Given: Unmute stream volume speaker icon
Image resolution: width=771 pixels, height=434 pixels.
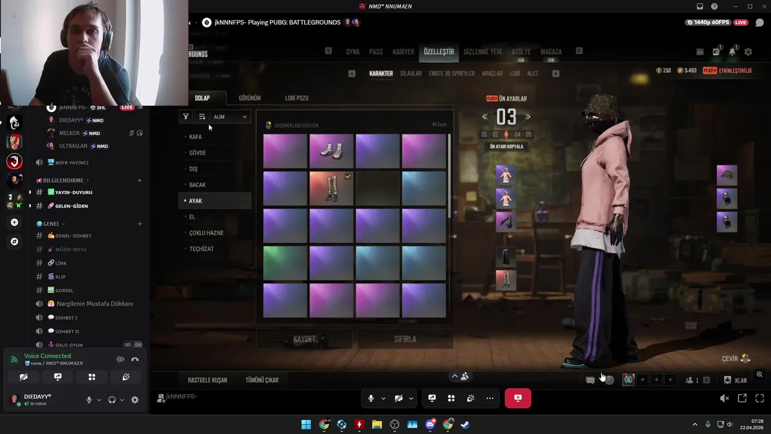Looking at the screenshot, I should [725, 398].
